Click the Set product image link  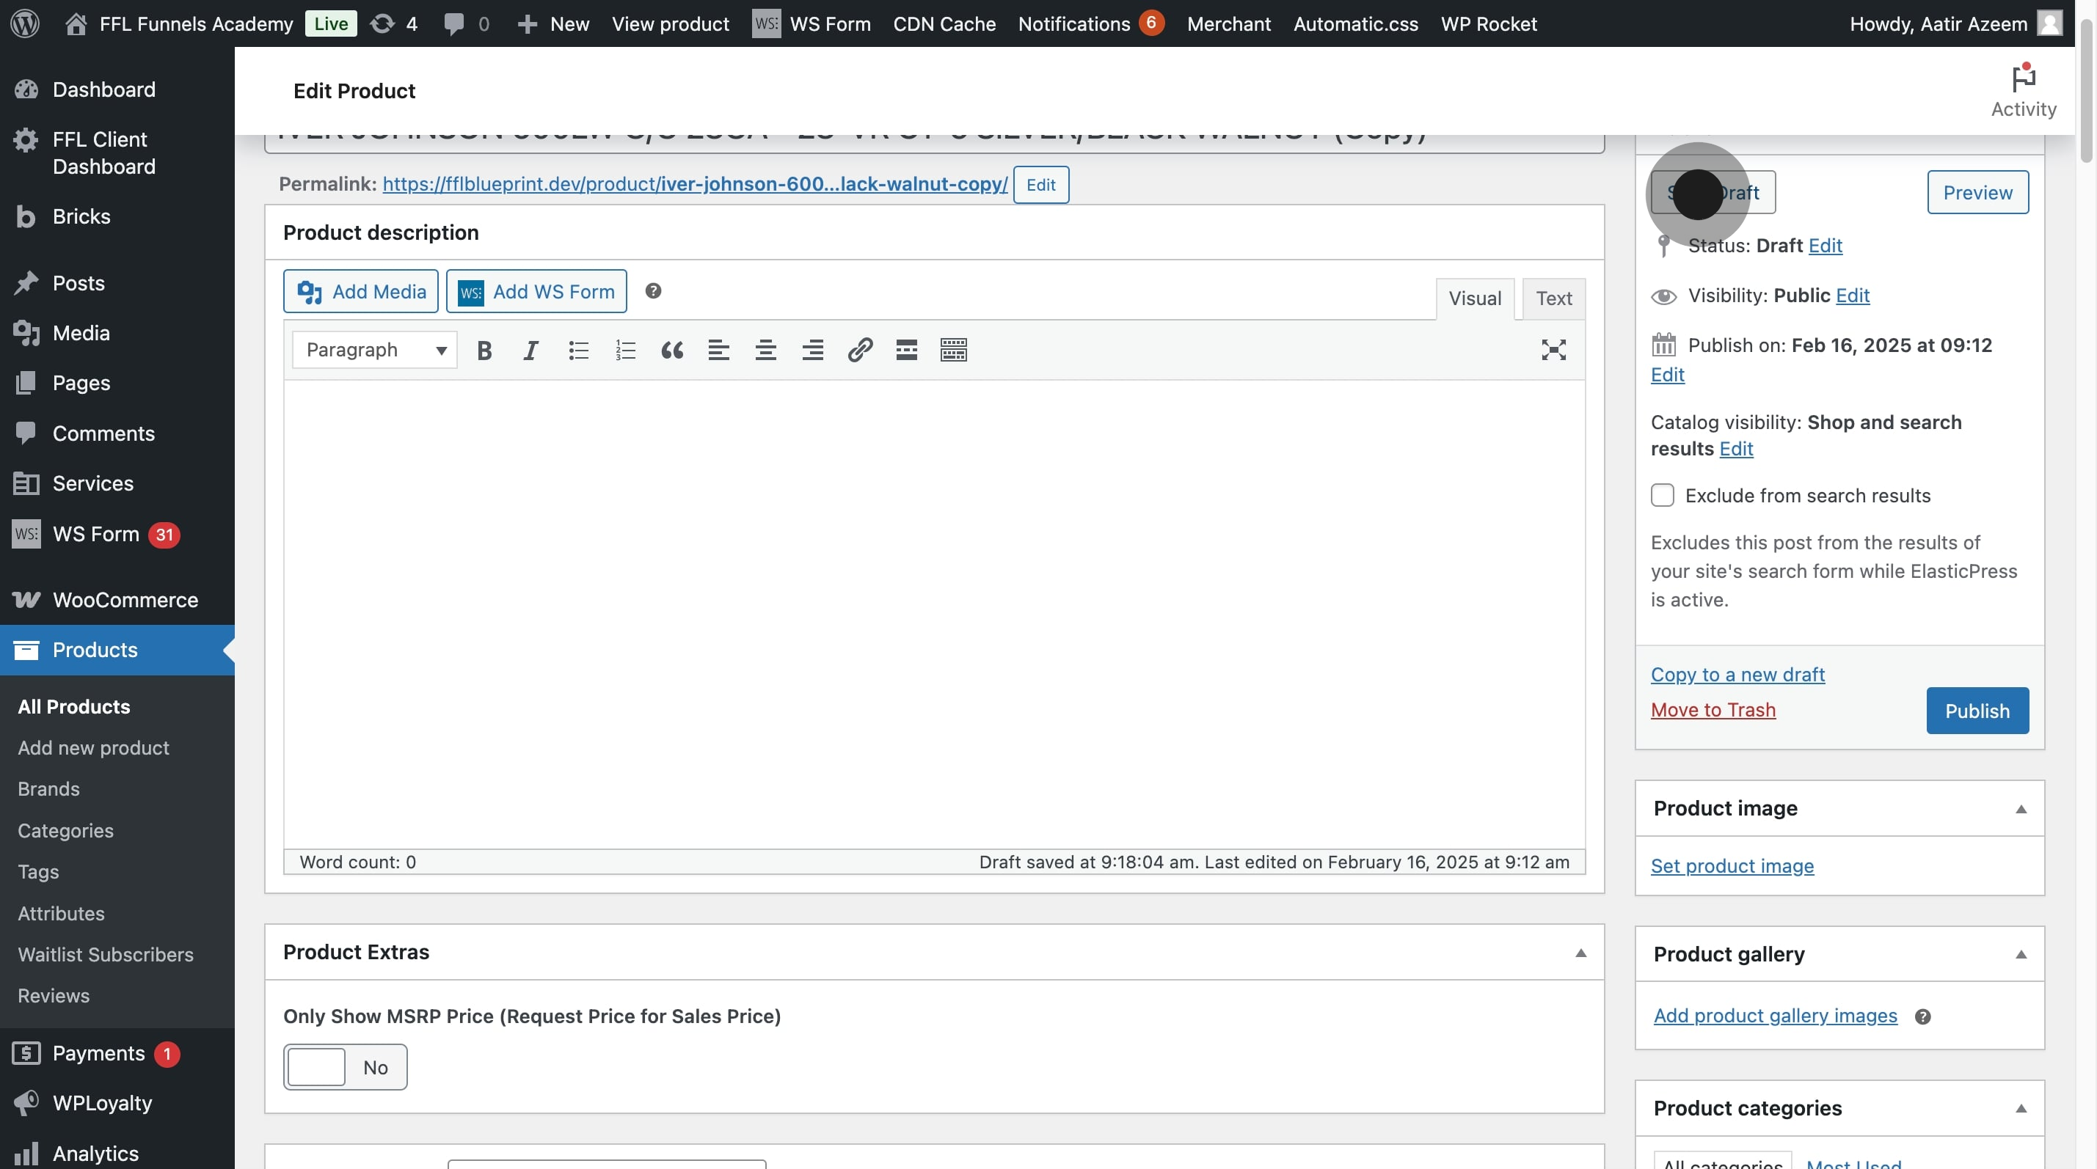(1732, 865)
